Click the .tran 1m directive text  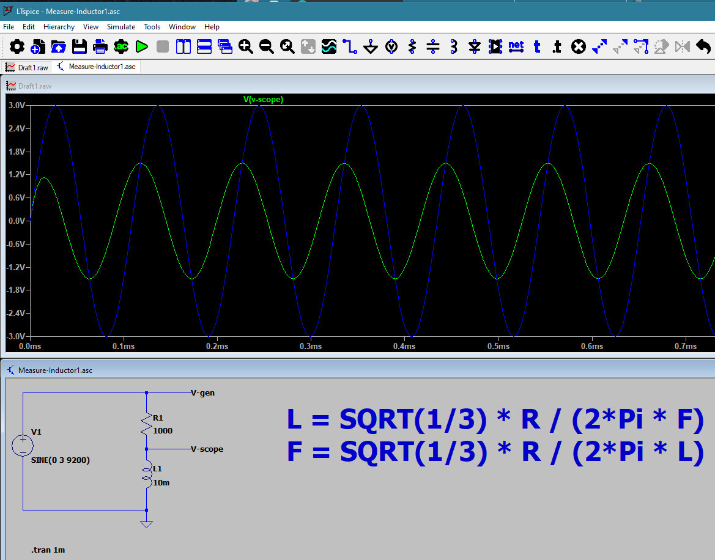(48, 550)
